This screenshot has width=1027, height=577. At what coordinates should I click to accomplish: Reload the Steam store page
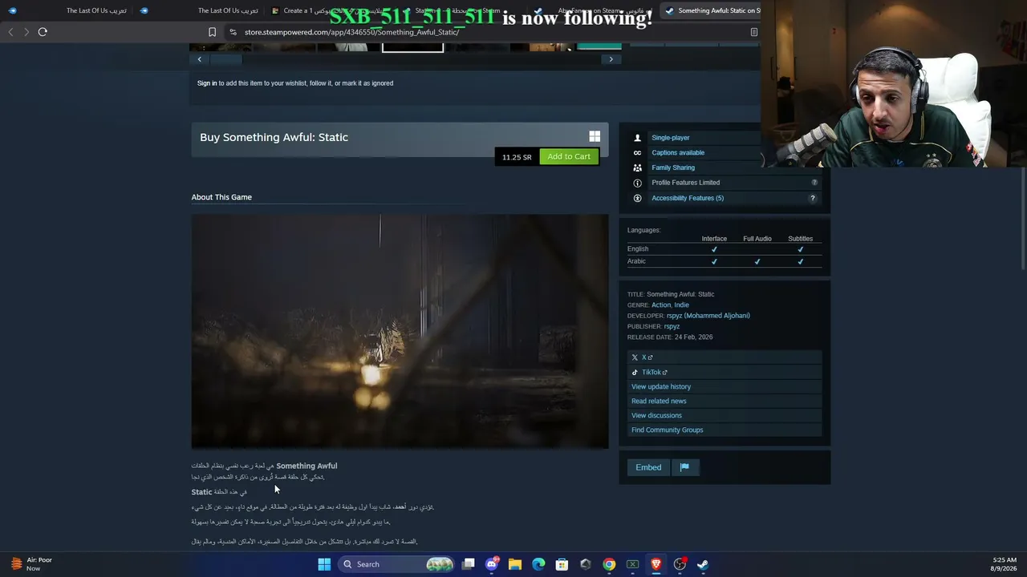coord(43,32)
